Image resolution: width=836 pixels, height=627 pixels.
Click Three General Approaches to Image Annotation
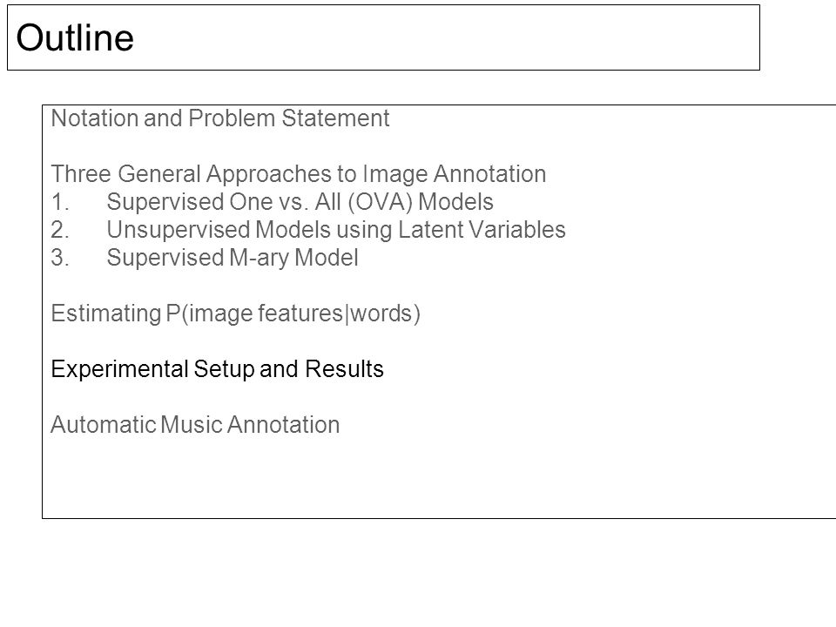tap(299, 174)
